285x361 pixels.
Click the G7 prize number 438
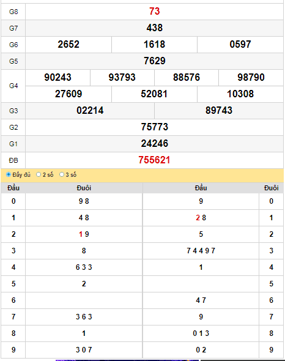tap(155, 28)
